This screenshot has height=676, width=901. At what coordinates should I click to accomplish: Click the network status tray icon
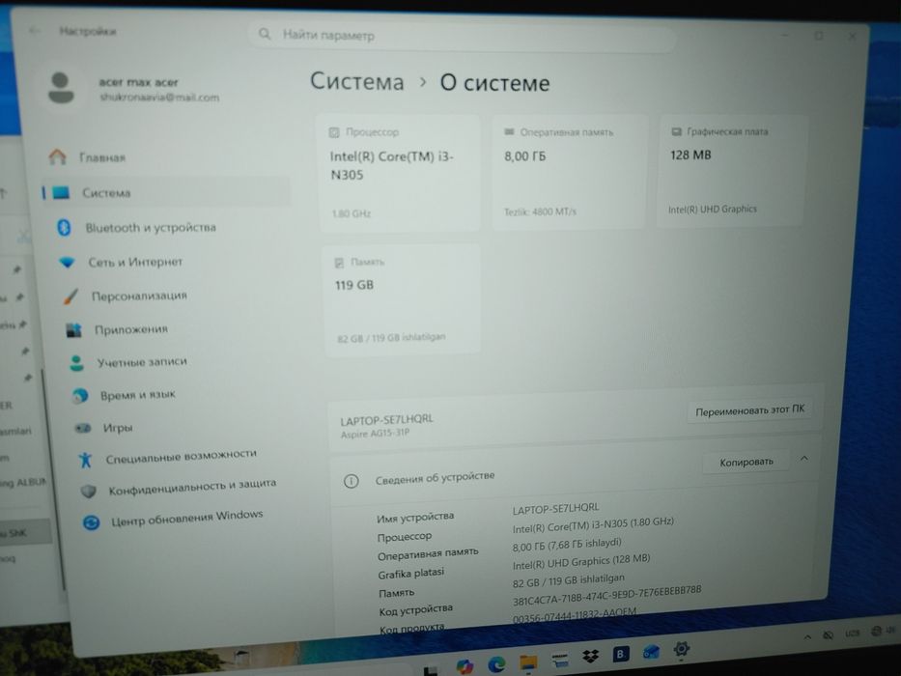coord(876,631)
